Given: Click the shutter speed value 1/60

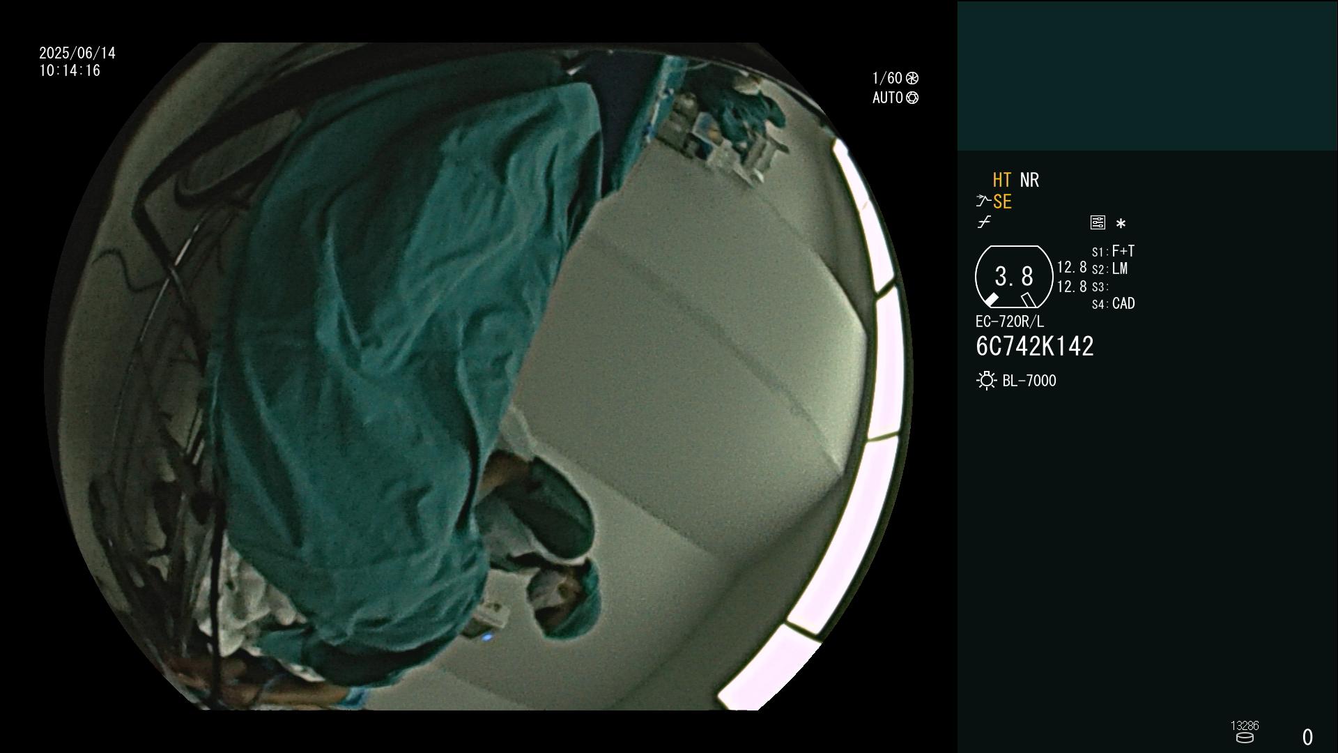Looking at the screenshot, I should click(x=887, y=78).
